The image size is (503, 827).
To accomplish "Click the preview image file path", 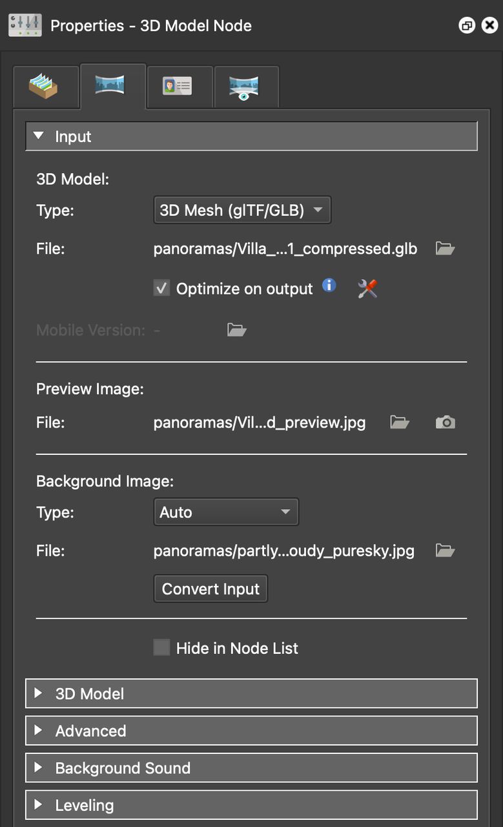I will pos(260,423).
